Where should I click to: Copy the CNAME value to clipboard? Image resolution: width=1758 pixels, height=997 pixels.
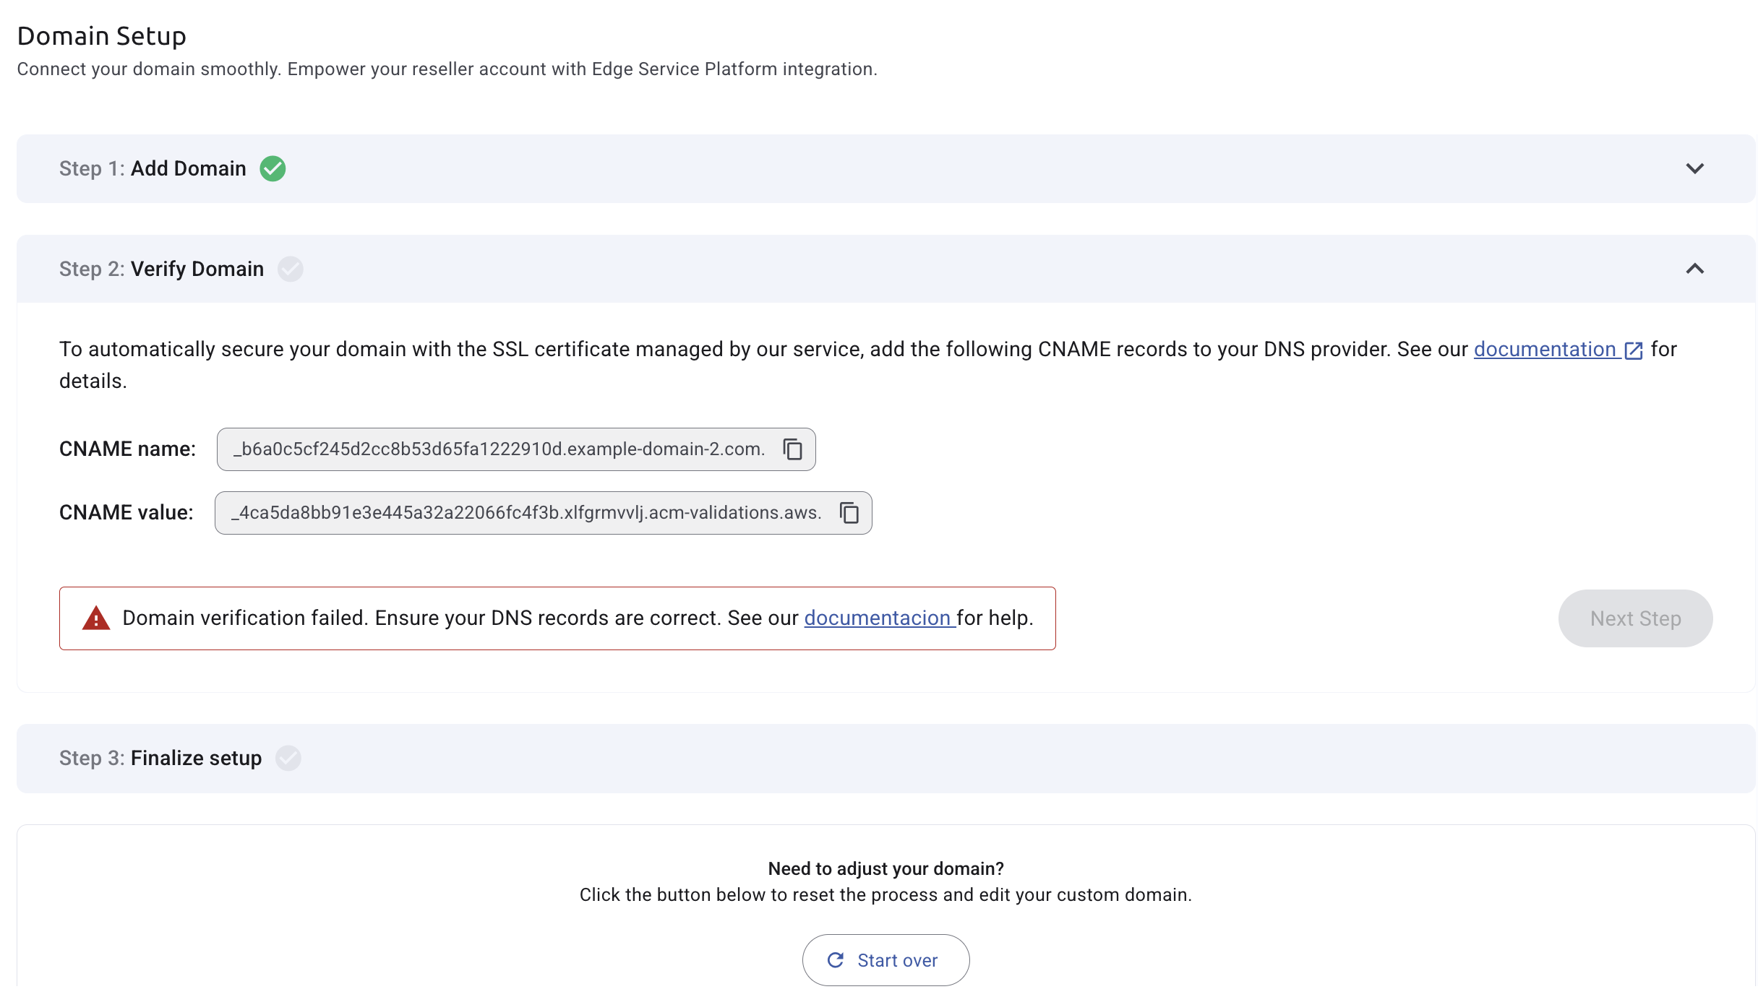point(849,513)
